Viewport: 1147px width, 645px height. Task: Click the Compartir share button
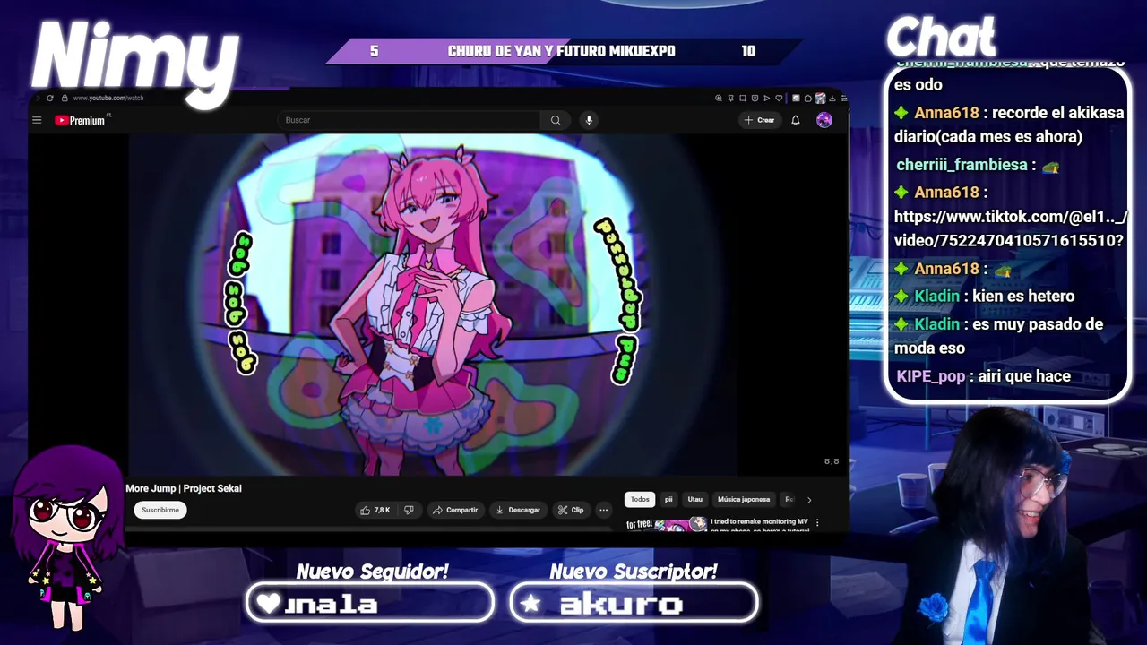455,510
